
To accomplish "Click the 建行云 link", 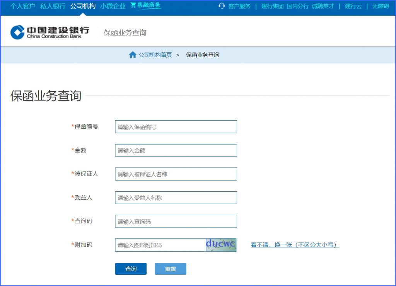I will point(352,6).
